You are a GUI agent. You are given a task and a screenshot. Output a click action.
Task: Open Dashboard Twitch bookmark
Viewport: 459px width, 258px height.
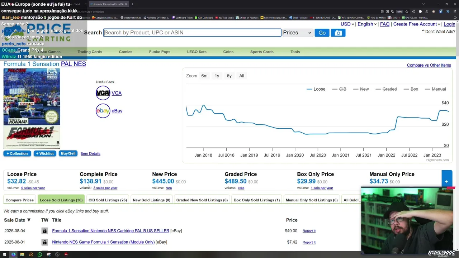(183, 18)
